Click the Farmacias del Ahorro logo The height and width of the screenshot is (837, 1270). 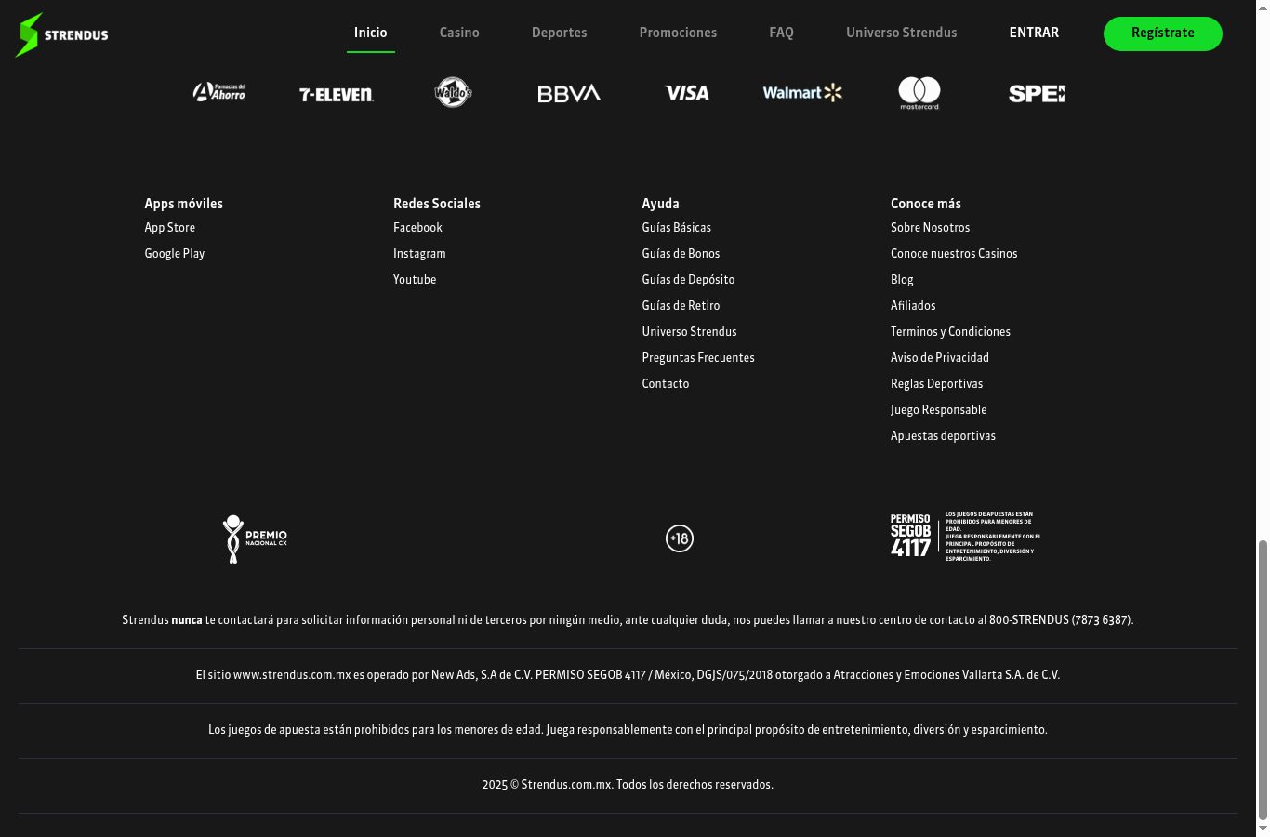(219, 92)
